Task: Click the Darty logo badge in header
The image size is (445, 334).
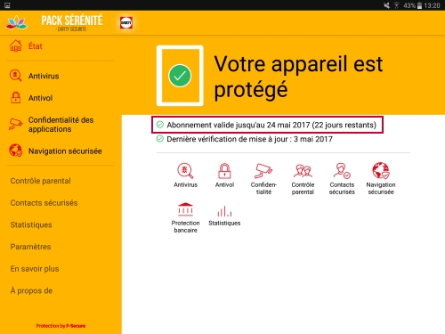Action: tap(126, 22)
